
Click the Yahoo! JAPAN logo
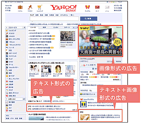[x=64, y=8]
